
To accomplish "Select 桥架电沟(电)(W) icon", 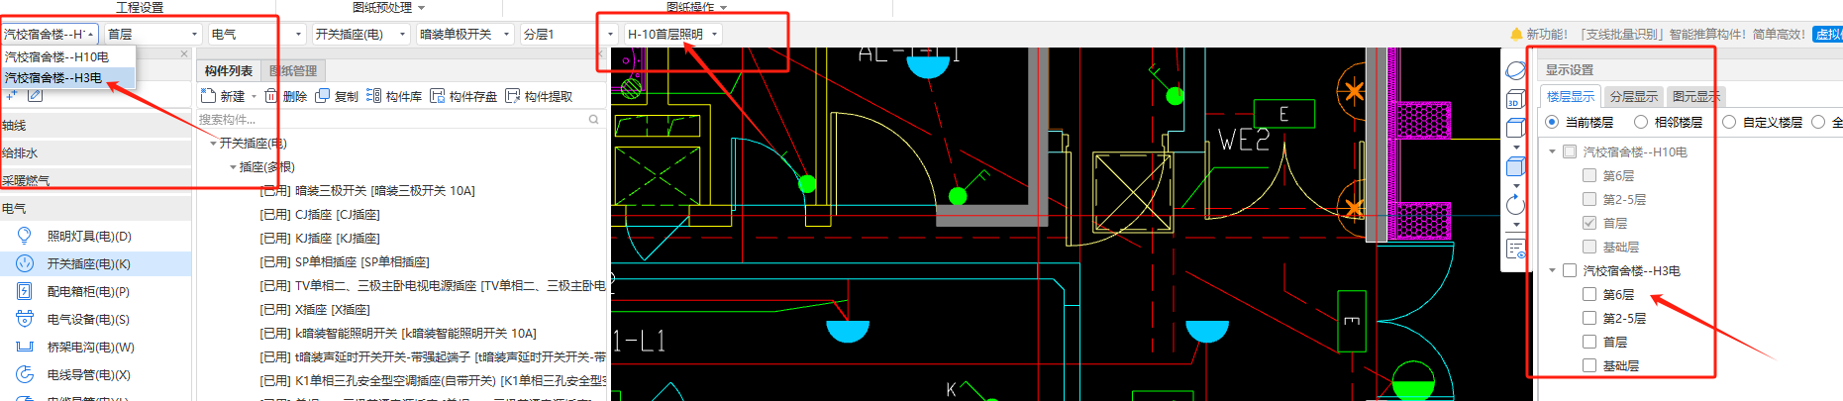I will [25, 347].
